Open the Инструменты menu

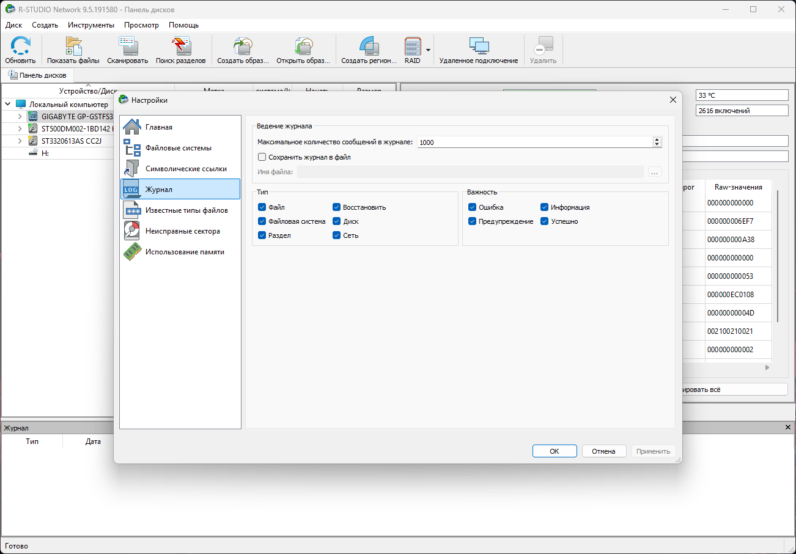[91, 25]
